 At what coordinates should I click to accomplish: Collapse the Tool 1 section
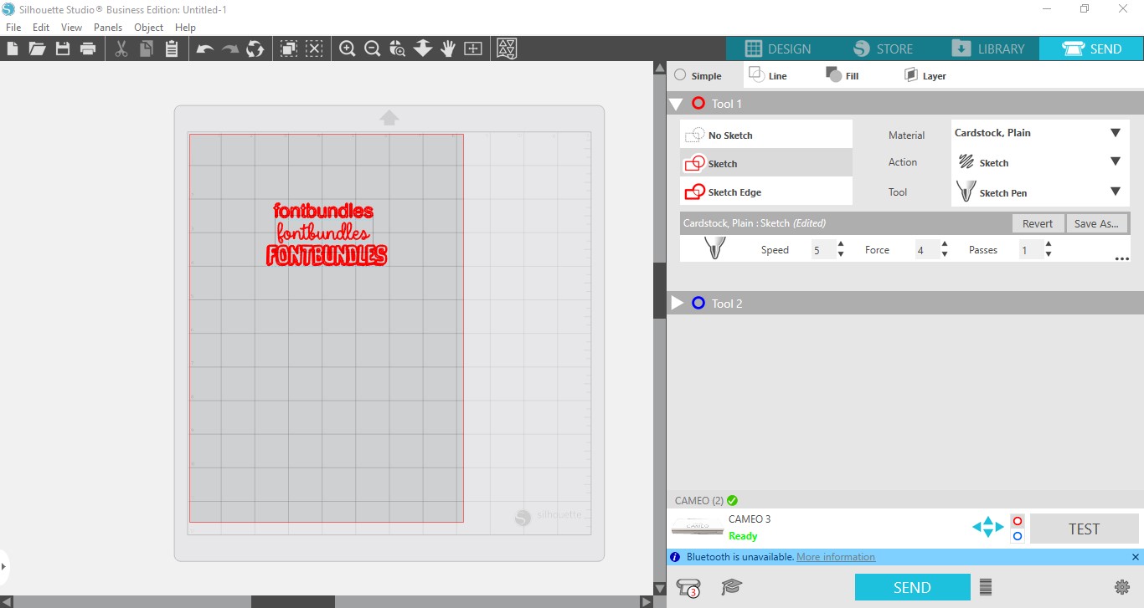676,104
